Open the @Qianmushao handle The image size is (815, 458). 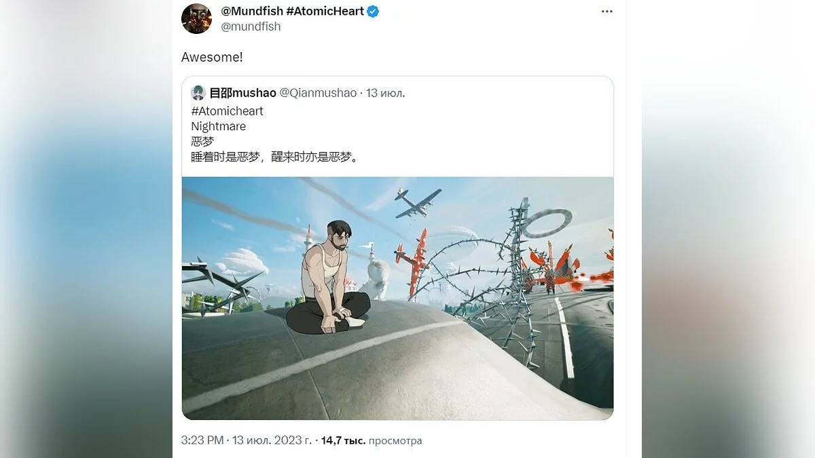pos(318,93)
